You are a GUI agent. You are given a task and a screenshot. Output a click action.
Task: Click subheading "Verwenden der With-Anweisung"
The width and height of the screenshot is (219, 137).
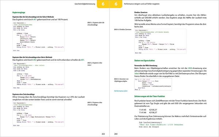pos(146,66)
